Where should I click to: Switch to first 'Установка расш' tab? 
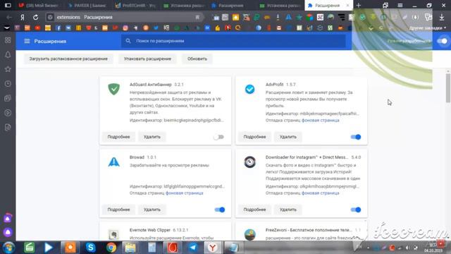(184, 5)
